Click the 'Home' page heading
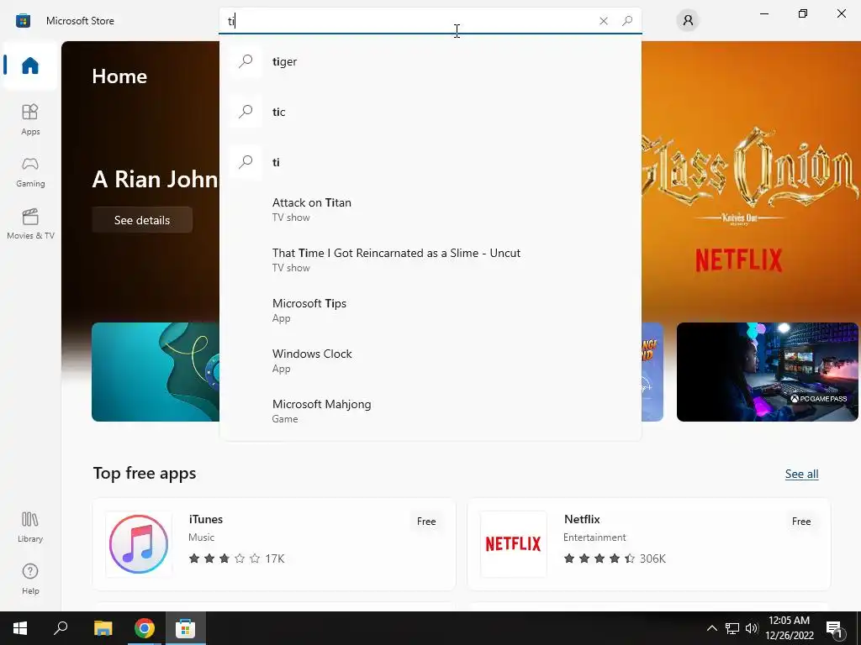 point(119,76)
